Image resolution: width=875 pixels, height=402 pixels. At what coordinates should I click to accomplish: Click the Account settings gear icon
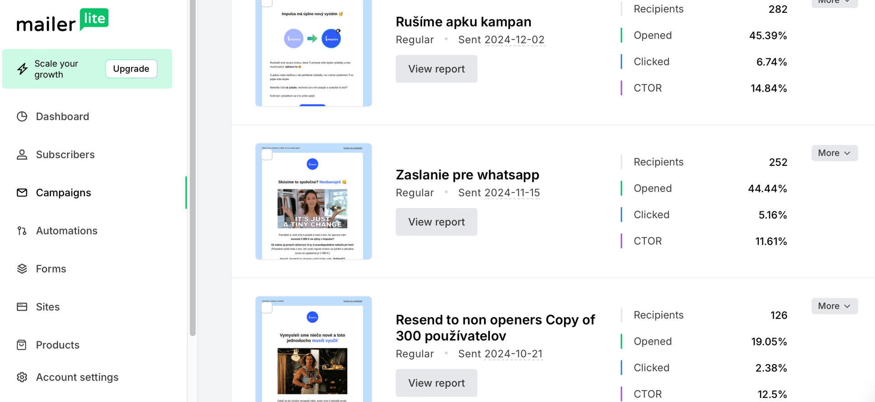[x=22, y=377]
